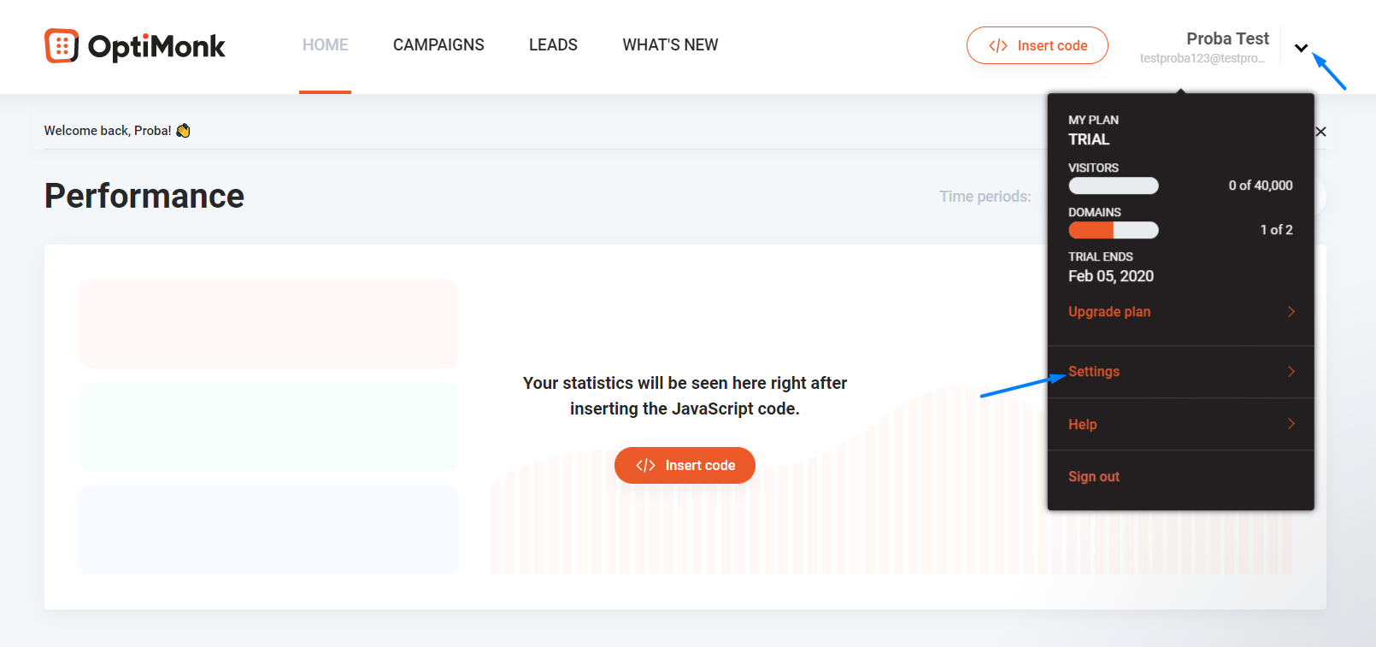This screenshot has width=1376, height=647.
Task: Click the Visitors usage progress bar
Action: click(x=1114, y=185)
